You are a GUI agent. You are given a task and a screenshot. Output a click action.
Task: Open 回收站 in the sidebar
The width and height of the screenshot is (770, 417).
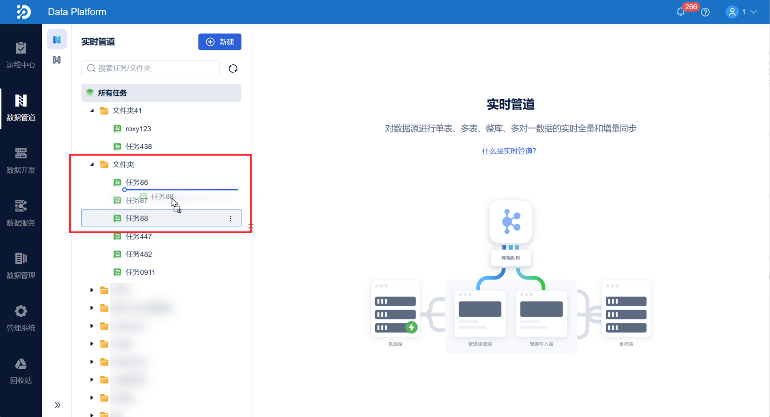tap(21, 371)
